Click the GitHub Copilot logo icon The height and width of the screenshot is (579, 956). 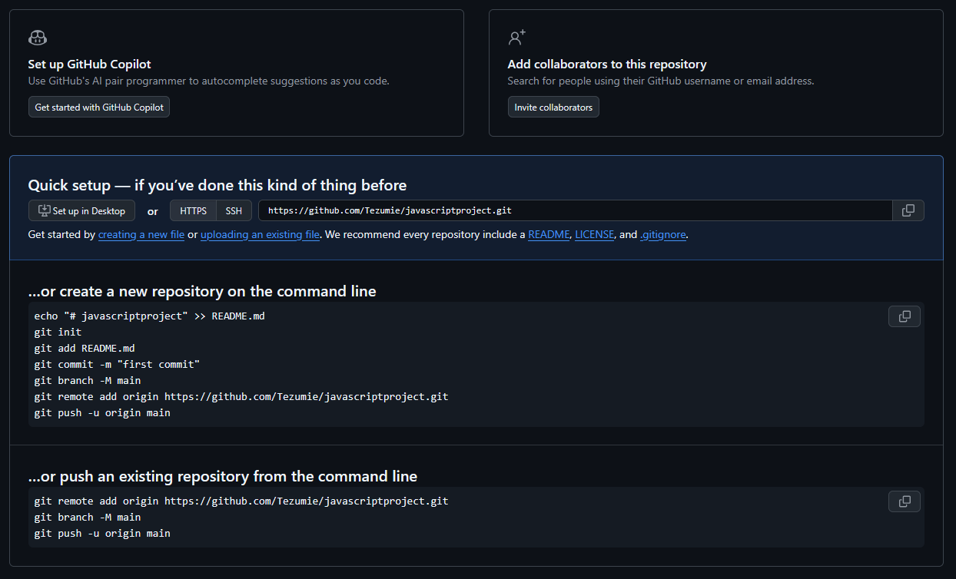[x=37, y=37]
